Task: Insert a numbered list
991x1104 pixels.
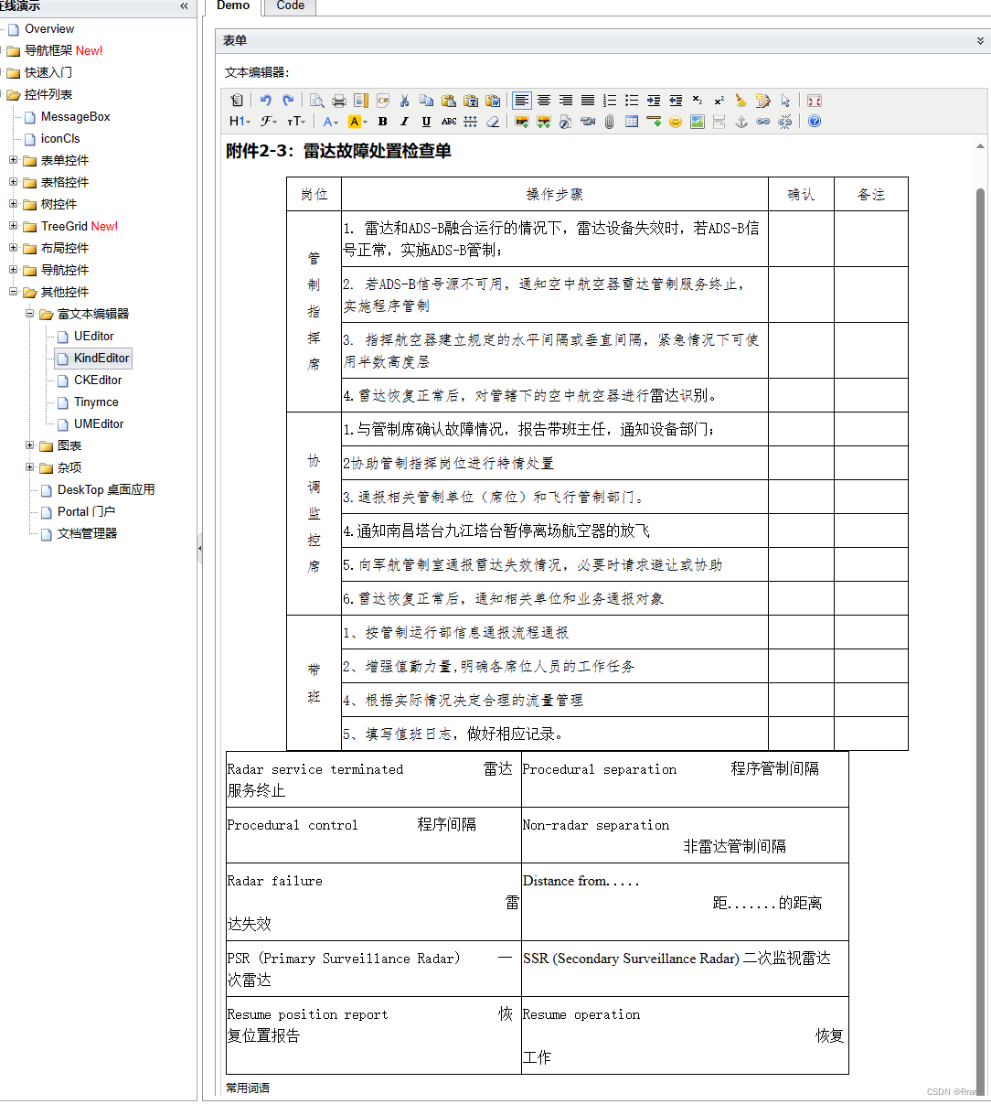Action: coord(610,101)
